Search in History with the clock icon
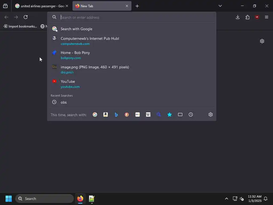The height and width of the screenshot is (205, 273). coord(191,115)
